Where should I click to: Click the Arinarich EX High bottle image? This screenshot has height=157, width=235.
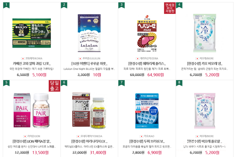(x=89, y=111)
